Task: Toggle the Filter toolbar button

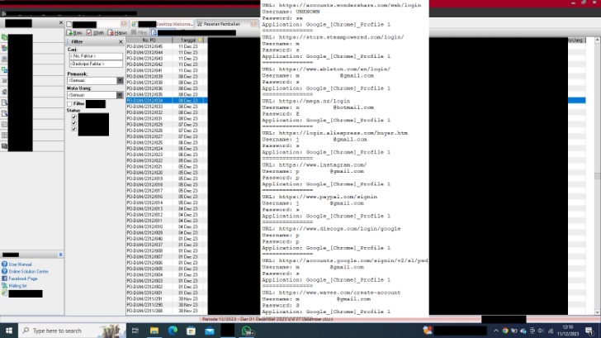Action: [x=140, y=33]
